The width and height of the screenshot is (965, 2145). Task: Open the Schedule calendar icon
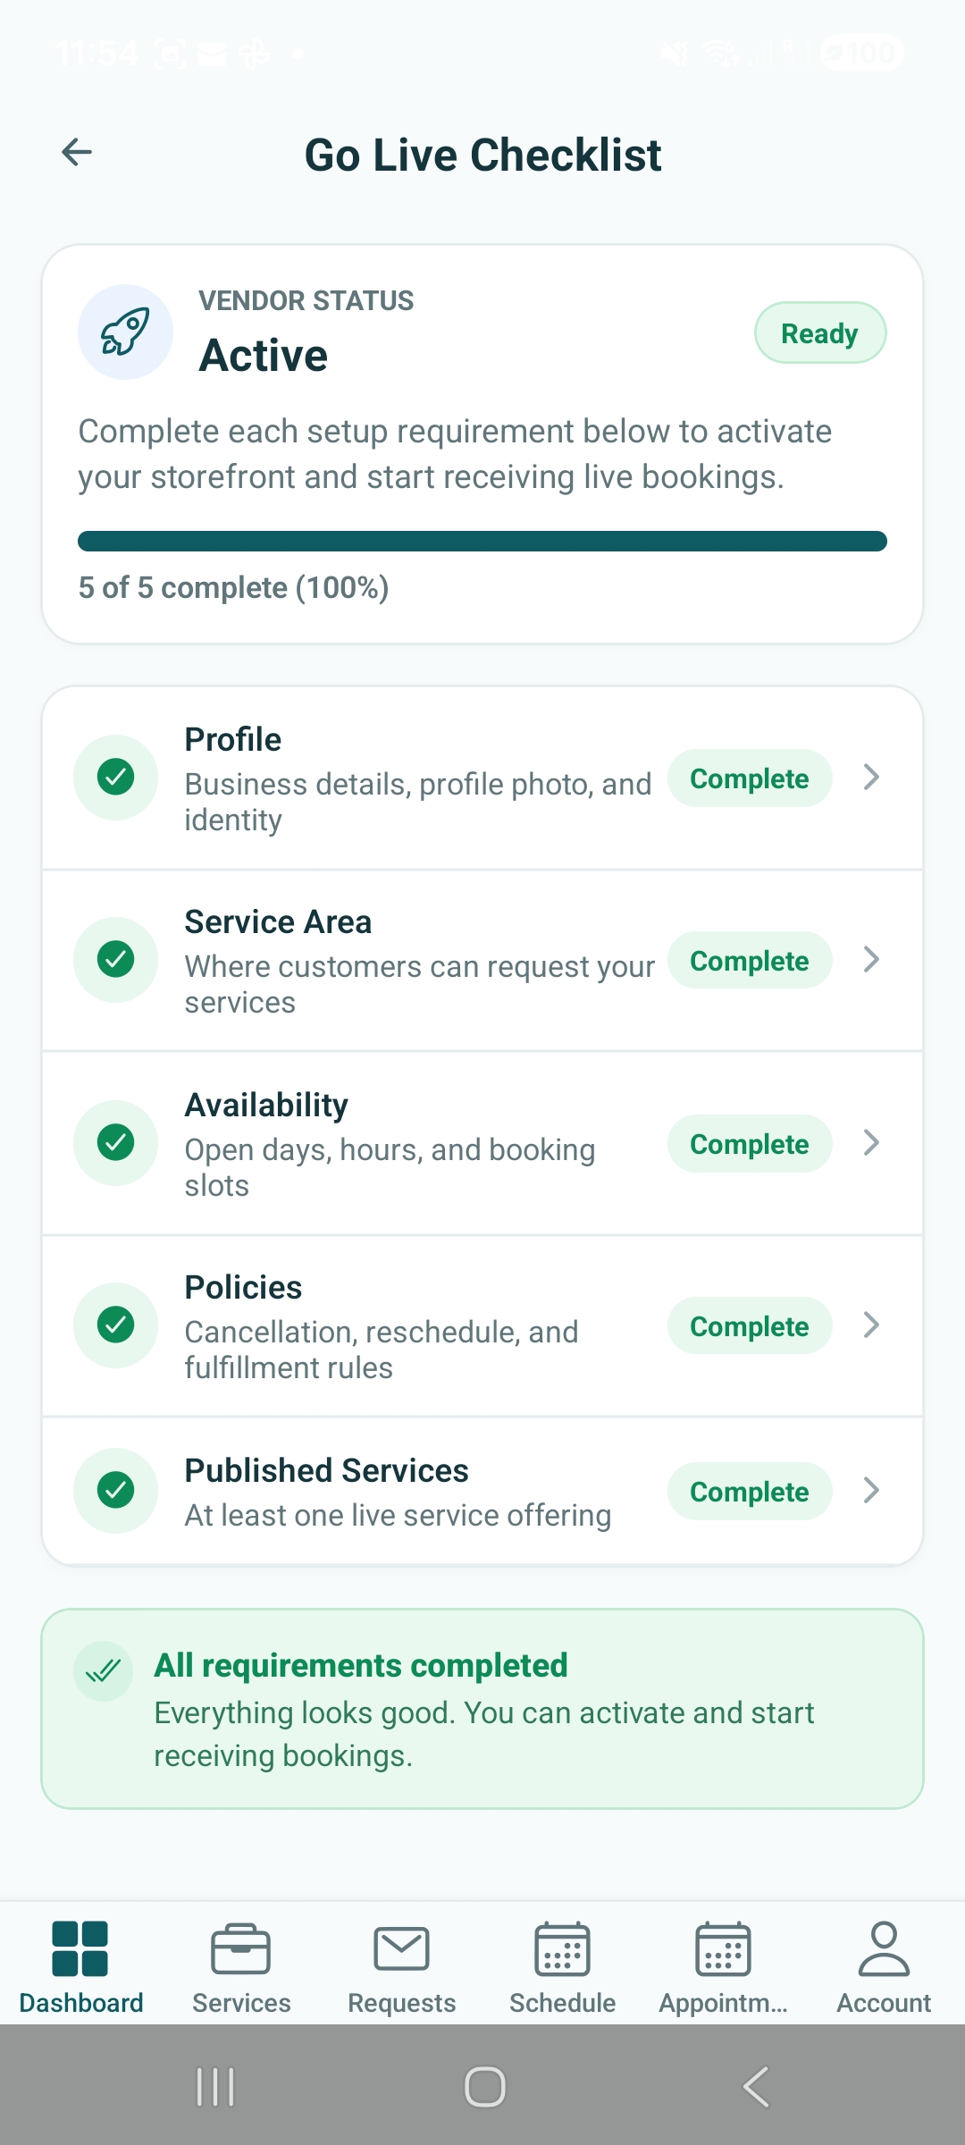(x=562, y=1948)
